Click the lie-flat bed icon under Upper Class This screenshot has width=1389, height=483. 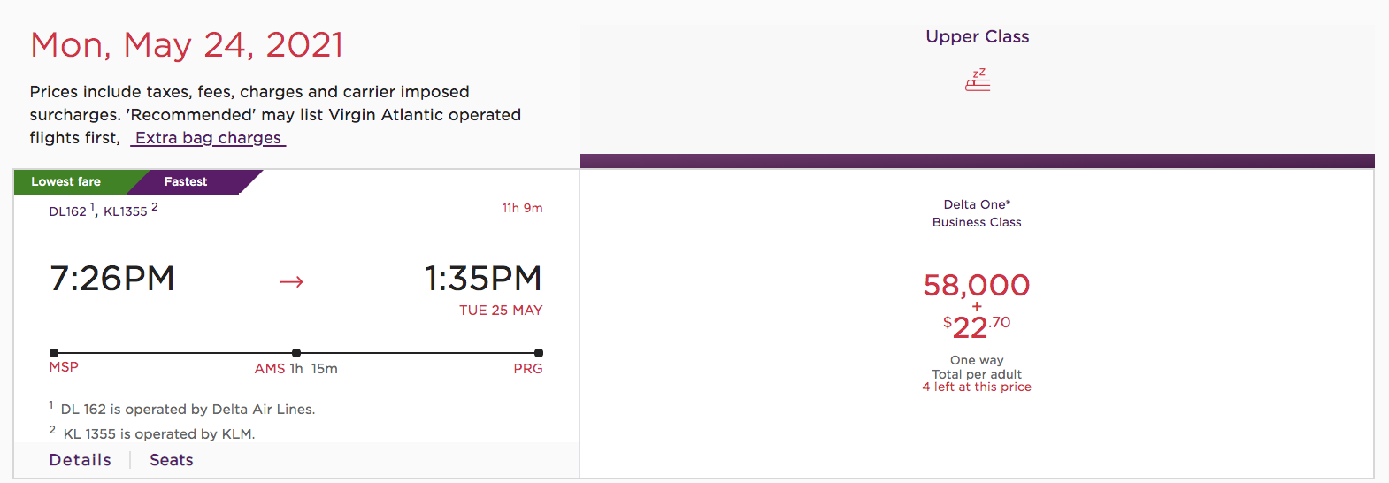point(978,80)
